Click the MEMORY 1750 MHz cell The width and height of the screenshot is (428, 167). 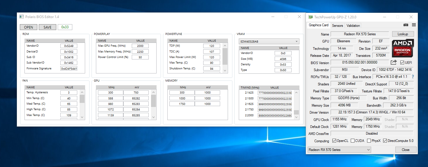click(x=182, y=104)
